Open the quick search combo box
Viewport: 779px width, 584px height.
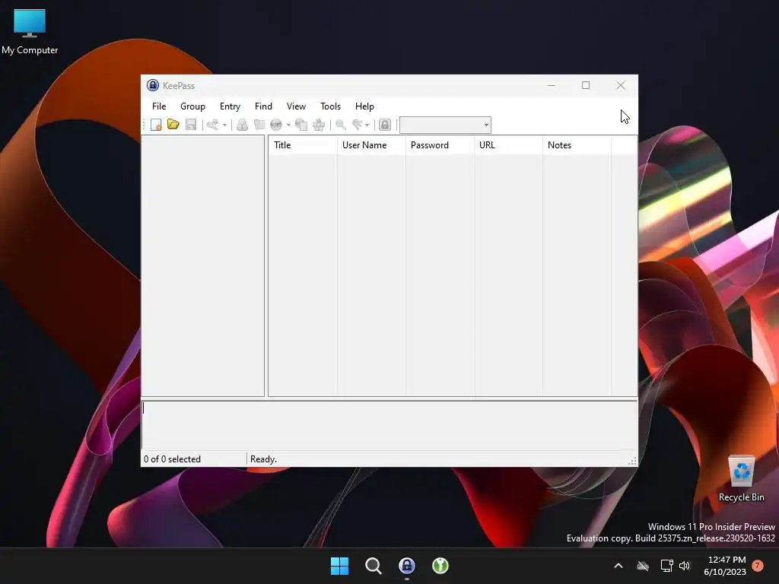445,125
